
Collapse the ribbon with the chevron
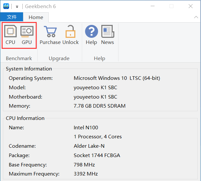coord(196,17)
